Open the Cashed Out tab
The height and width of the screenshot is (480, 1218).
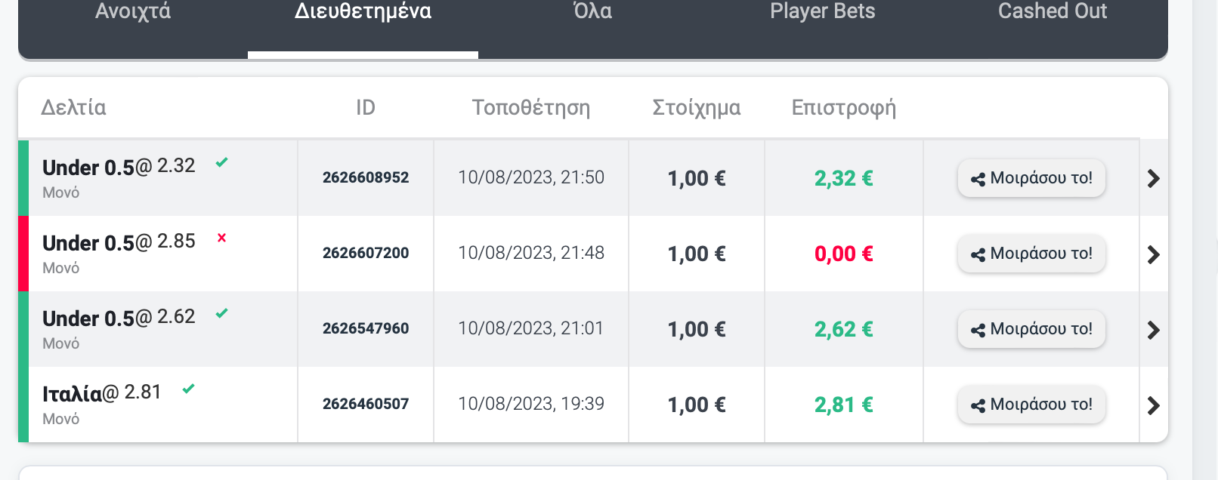click(1052, 11)
